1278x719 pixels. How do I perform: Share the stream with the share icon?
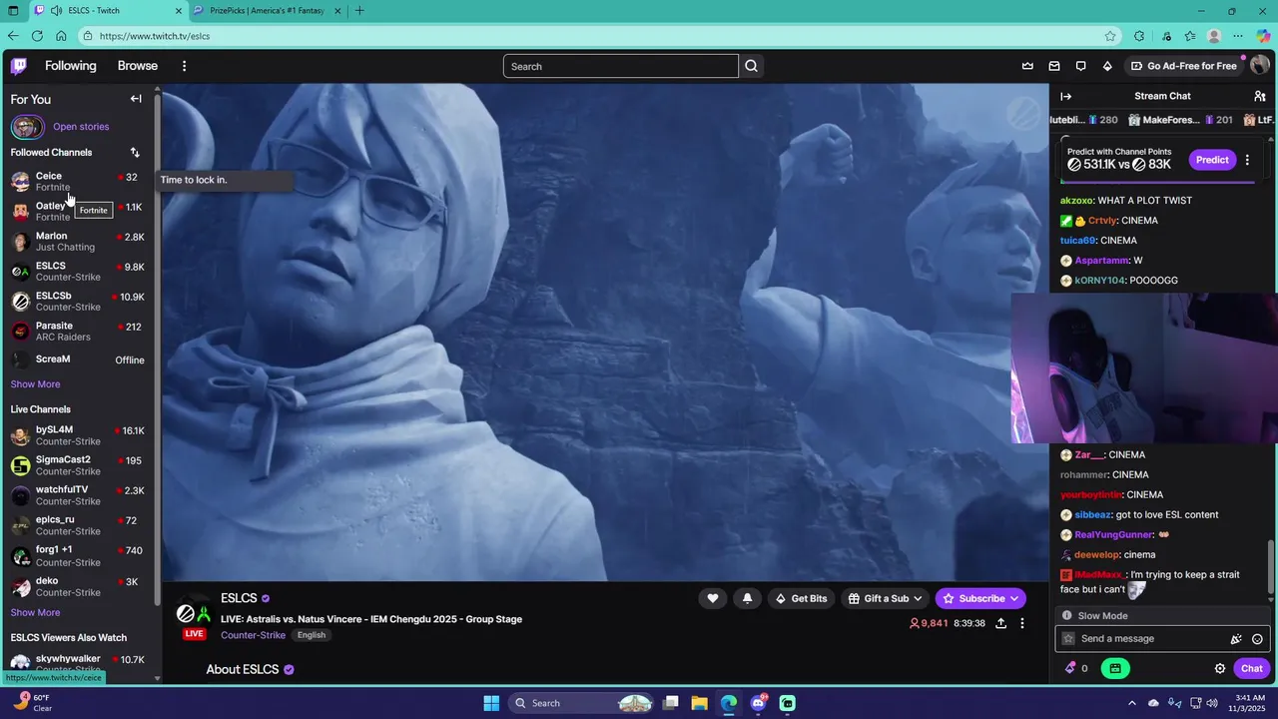tap(1000, 623)
